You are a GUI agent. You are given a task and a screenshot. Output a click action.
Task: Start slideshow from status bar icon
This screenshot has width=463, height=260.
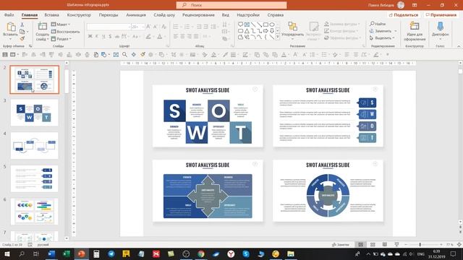[x=396, y=245]
